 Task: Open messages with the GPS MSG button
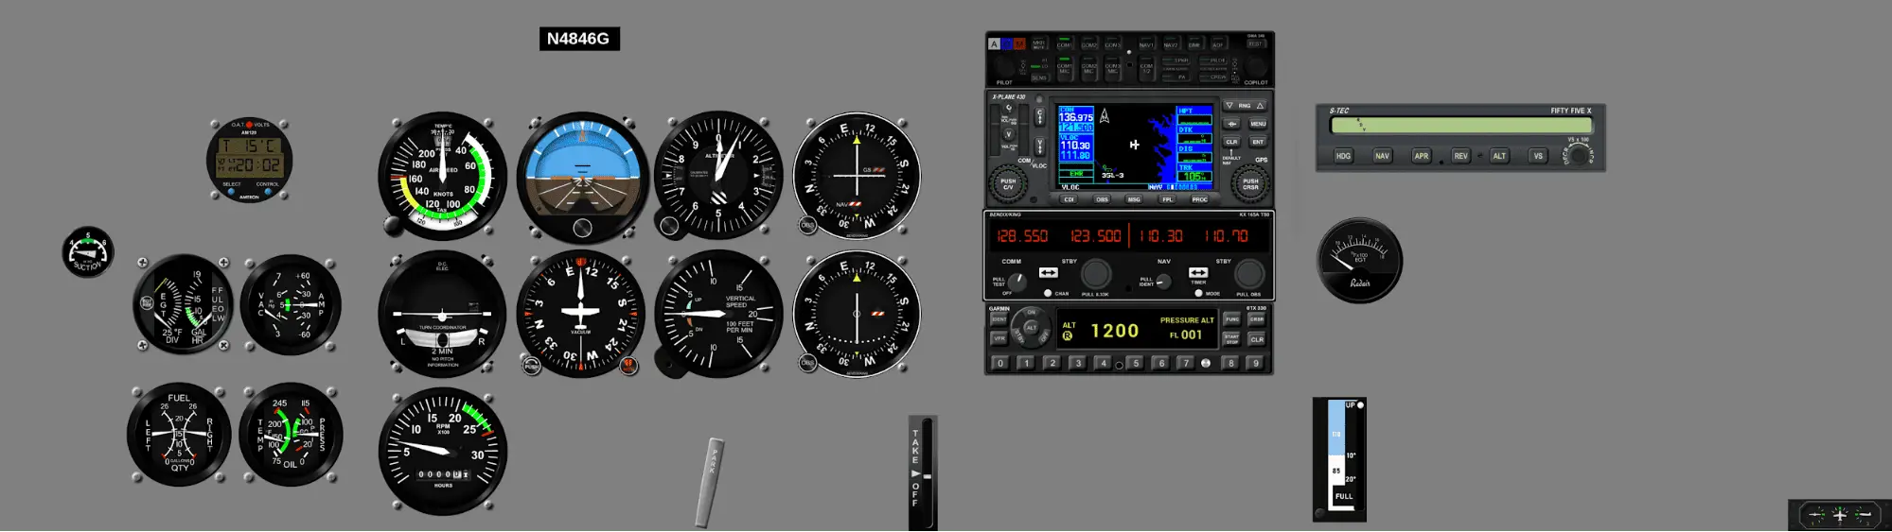1134,199
